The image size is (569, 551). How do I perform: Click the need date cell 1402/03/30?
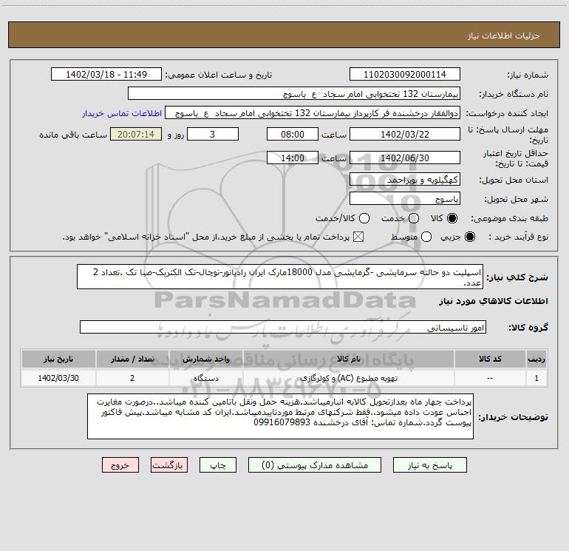tap(58, 378)
